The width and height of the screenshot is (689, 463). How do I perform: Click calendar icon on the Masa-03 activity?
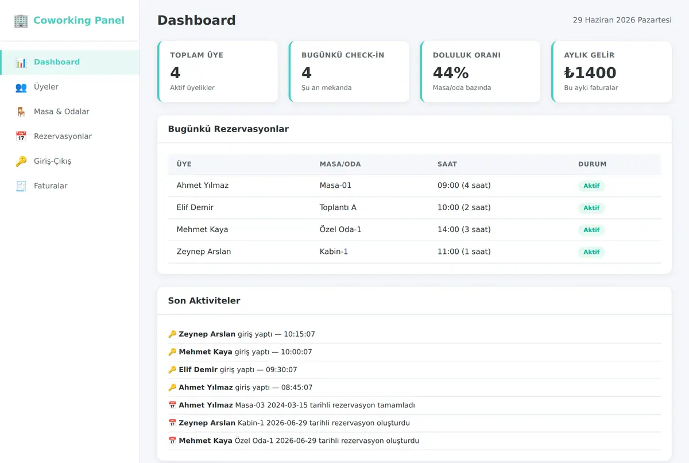(x=172, y=405)
